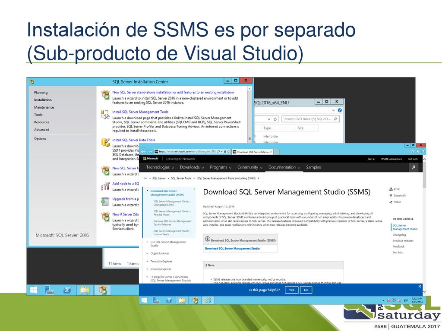Click the Start button on front taskbar
This screenshot has height=331, width=442.
coord(144,300)
